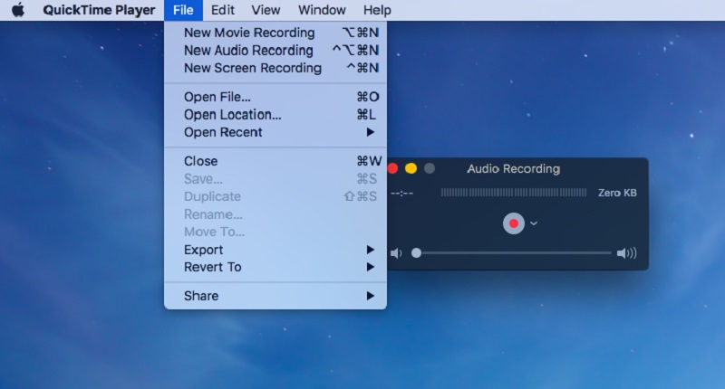Open the Apple menu
725x389 pixels.
[x=18, y=10]
